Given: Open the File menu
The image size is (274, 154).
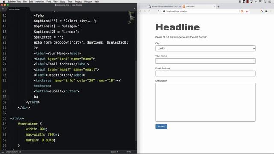Looking at the screenshot, I should pos(25,2).
